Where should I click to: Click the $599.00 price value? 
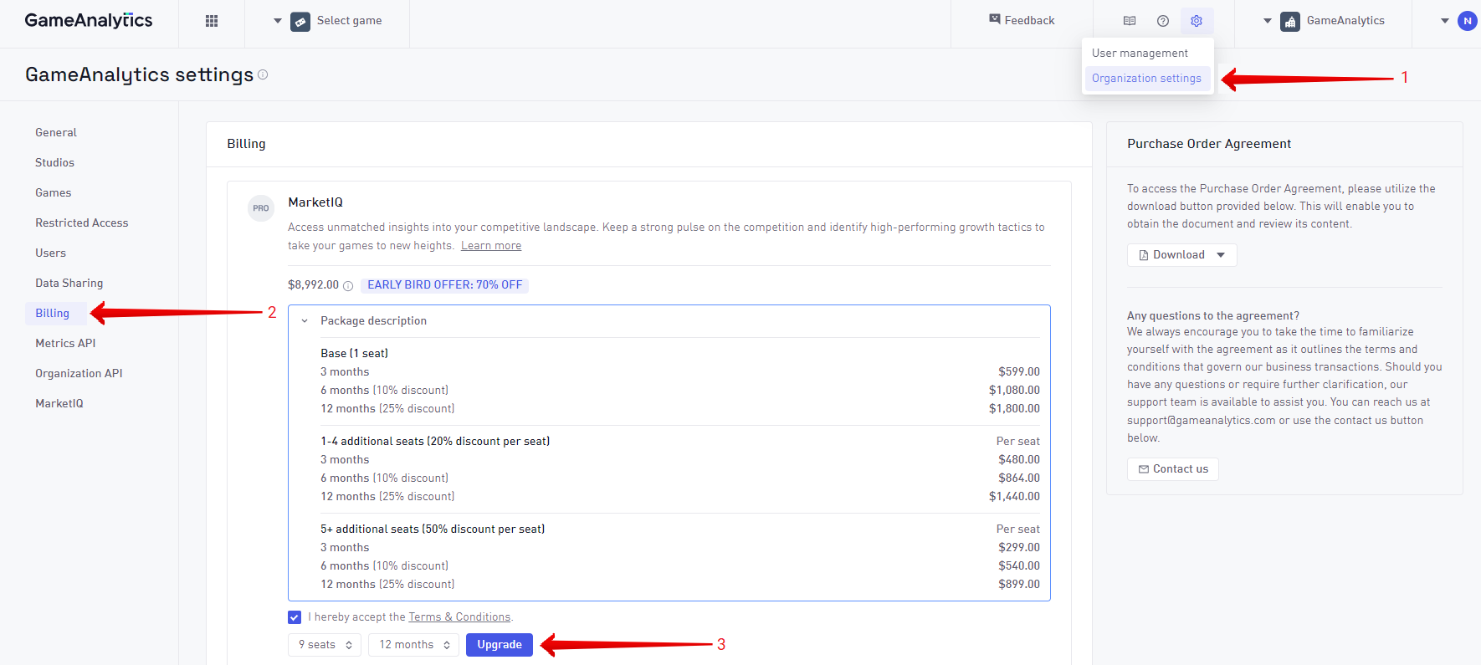click(x=1019, y=372)
